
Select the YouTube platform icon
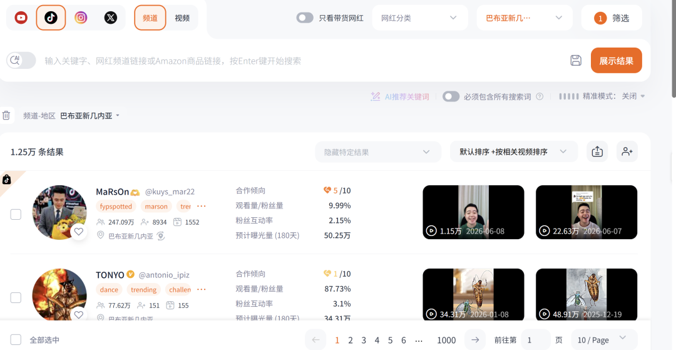21,18
